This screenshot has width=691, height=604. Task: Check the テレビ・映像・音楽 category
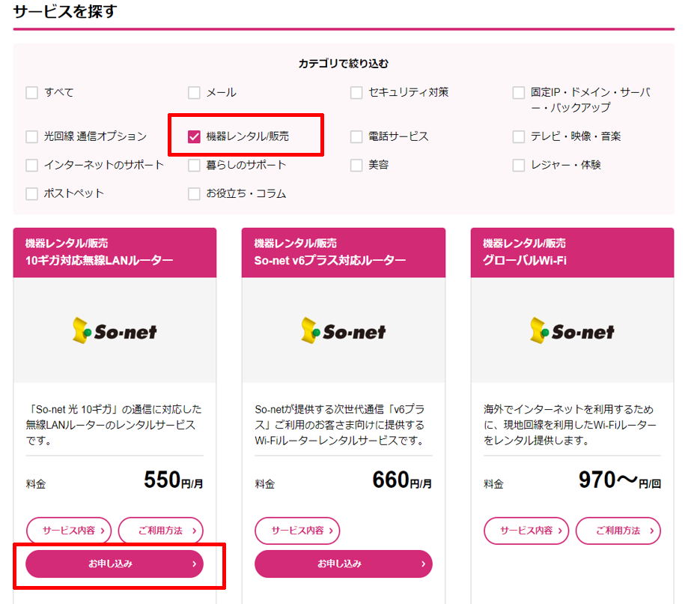click(x=519, y=136)
